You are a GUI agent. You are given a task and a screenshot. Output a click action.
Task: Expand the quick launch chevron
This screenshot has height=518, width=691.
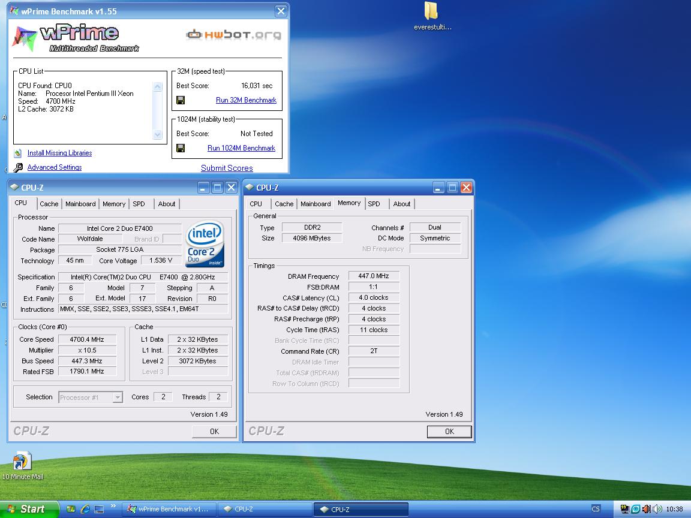coord(113,506)
